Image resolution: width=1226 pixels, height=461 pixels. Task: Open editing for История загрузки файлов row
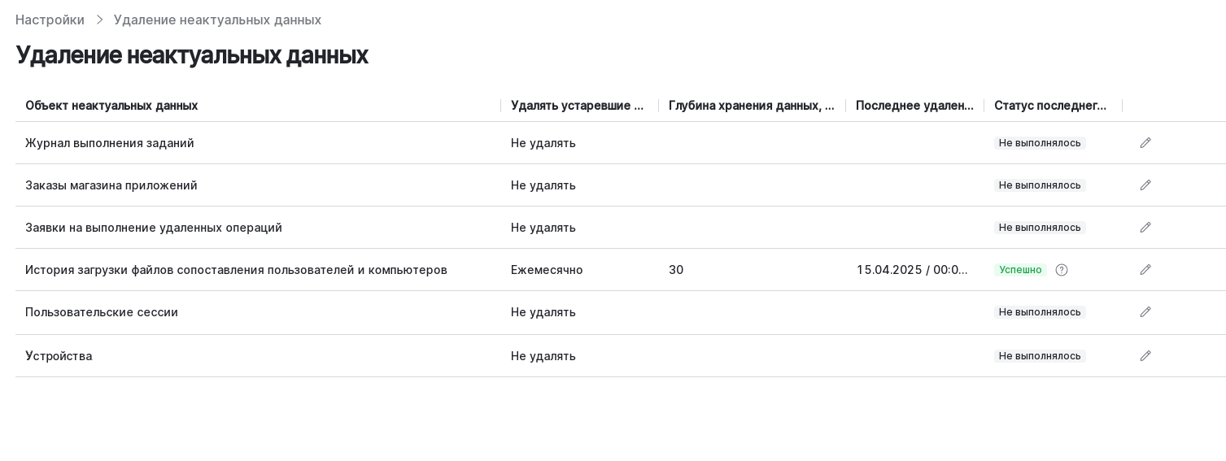pyautogui.click(x=1145, y=270)
